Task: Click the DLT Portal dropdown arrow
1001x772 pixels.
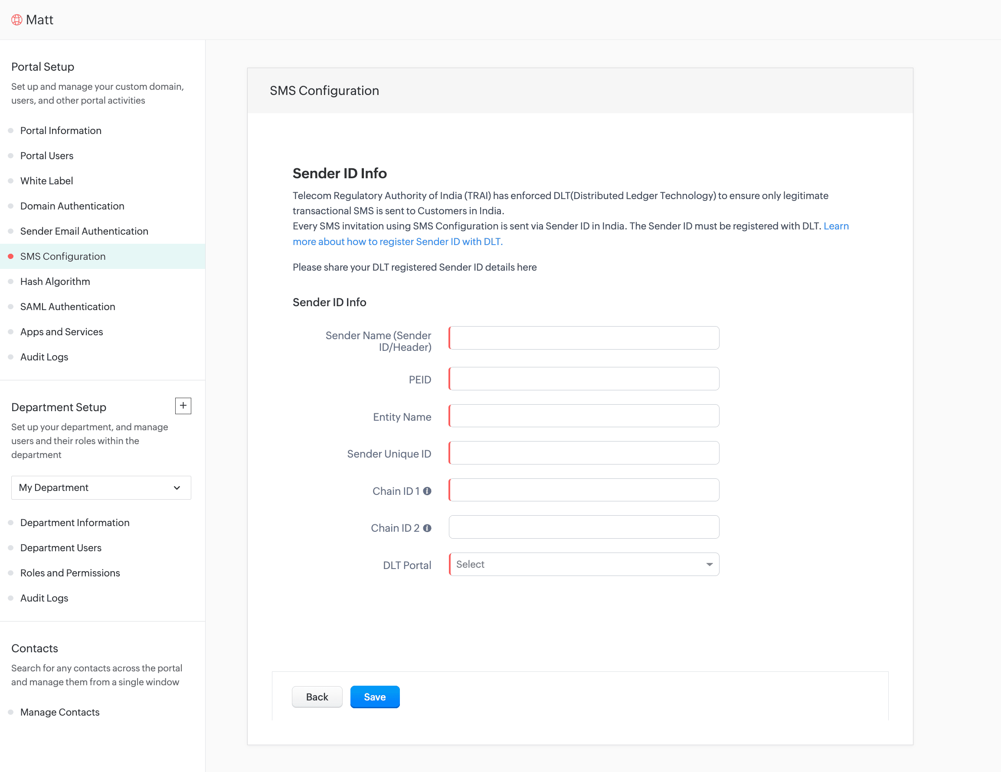Action: tap(709, 564)
